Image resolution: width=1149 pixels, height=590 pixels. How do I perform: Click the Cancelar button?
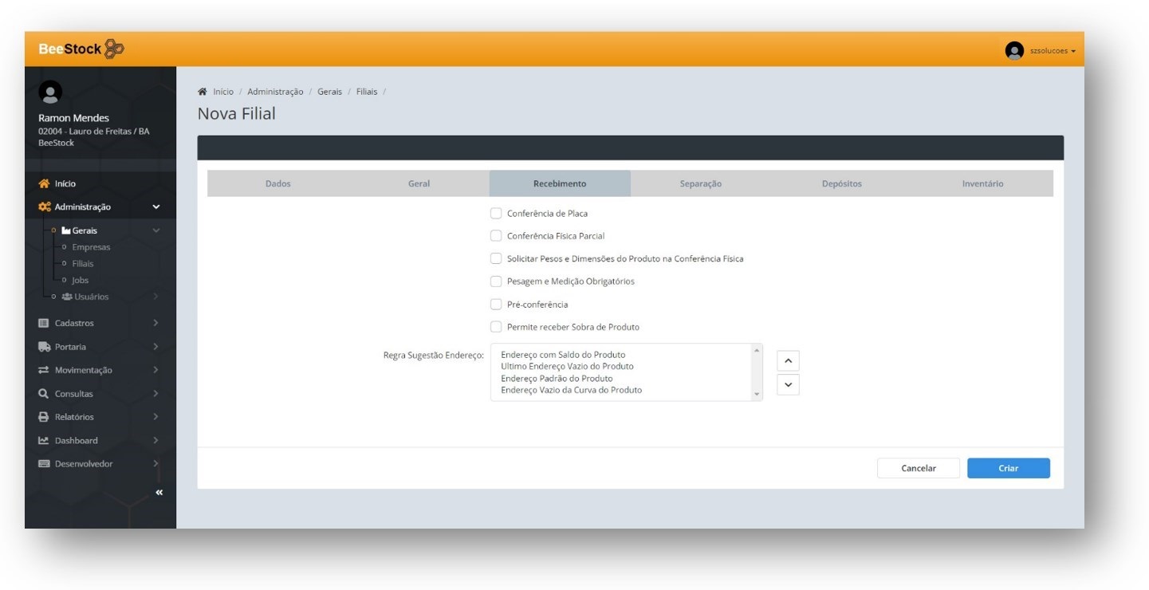pyautogui.click(x=918, y=468)
